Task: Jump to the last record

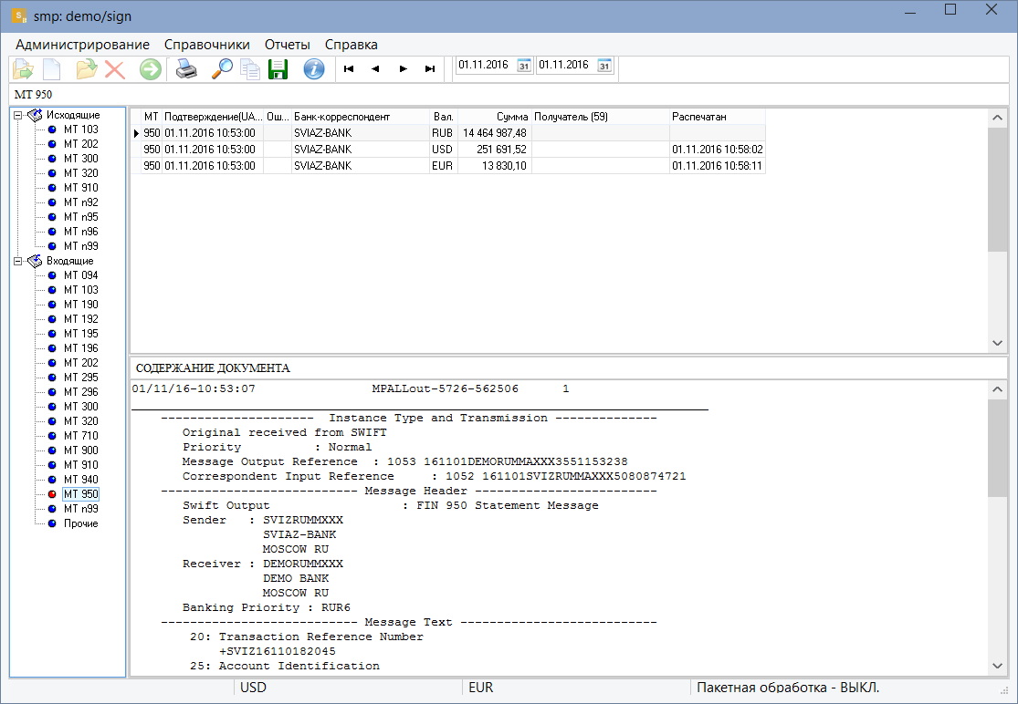Action: (x=430, y=68)
